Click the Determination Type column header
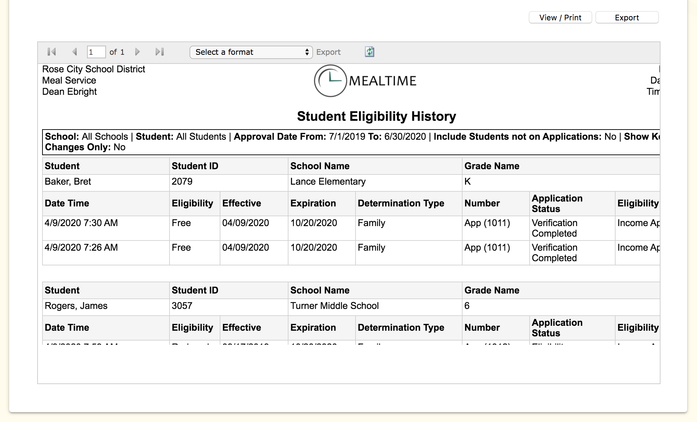 point(401,203)
